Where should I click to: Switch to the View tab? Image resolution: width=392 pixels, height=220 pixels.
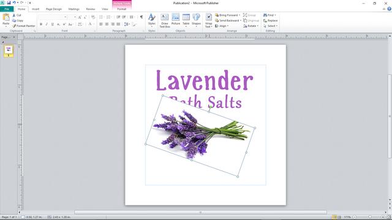coord(105,9)
